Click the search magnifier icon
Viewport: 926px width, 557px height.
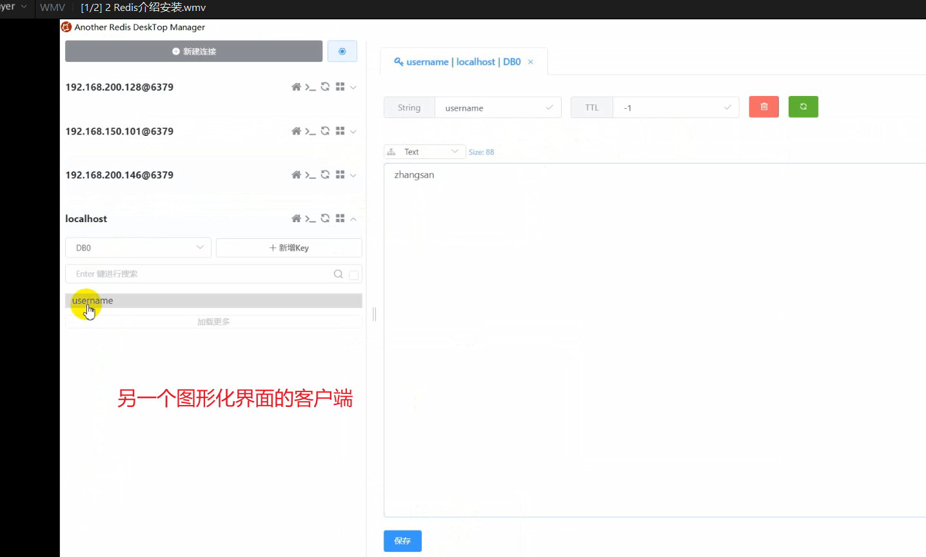point(338,274)
